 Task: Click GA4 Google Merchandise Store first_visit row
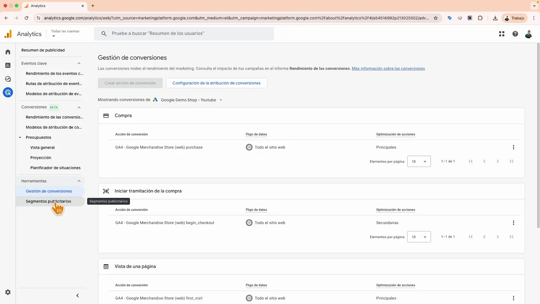point(159,298)
